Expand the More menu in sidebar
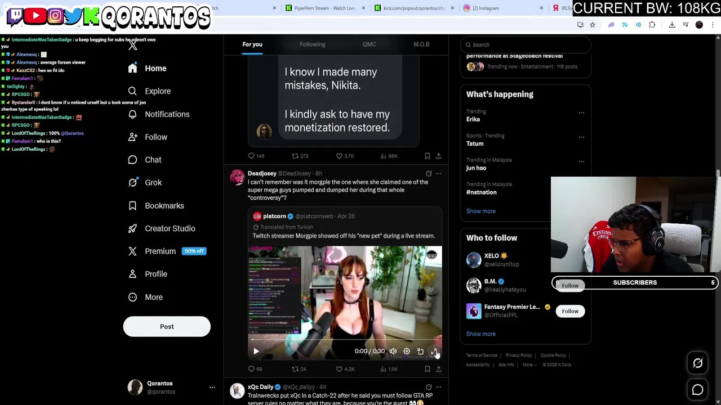 (x=145, y=297)
